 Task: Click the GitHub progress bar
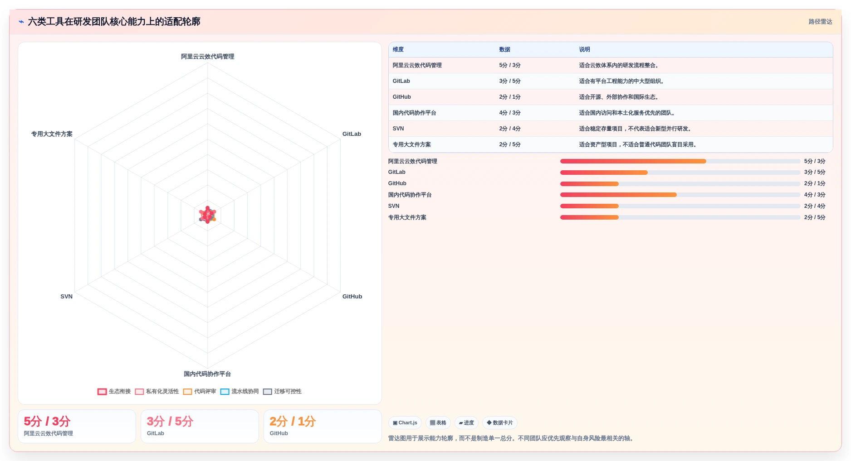click(x=680, y=183)
